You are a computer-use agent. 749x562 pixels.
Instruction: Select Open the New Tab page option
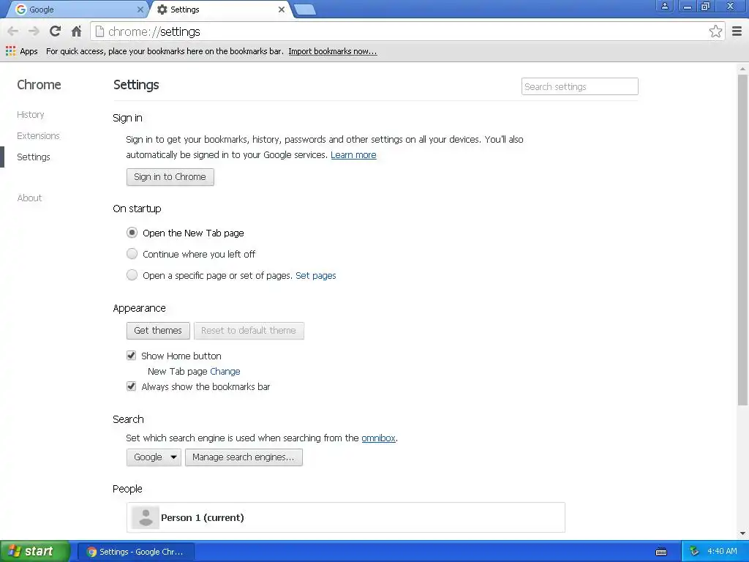click(x=132, y=233)
